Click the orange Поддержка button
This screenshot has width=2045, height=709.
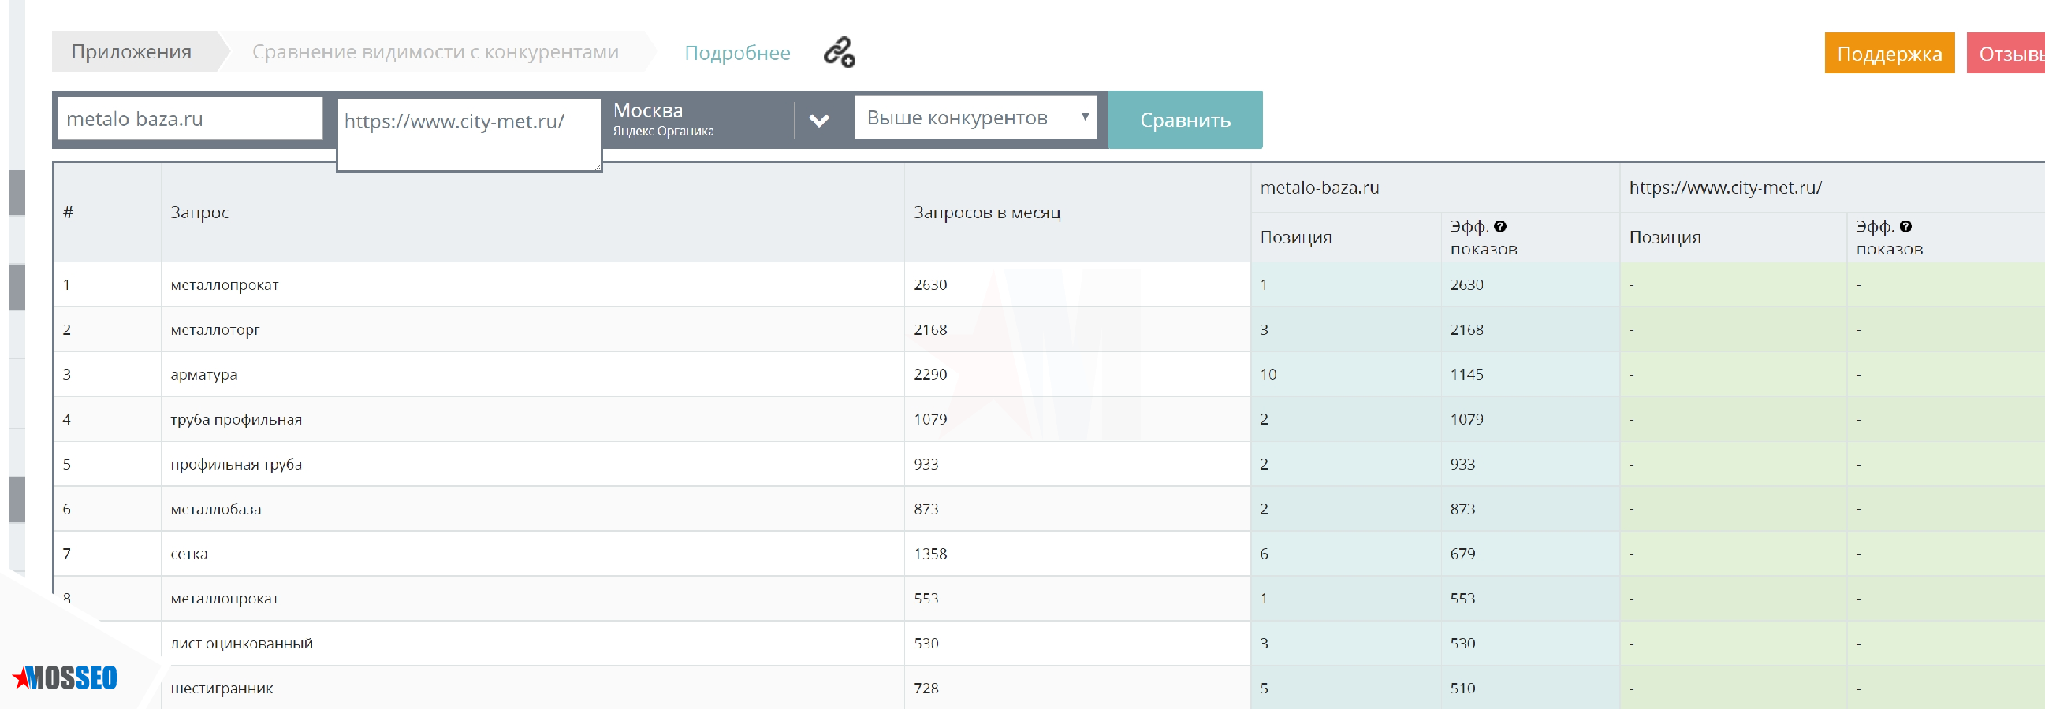tap(1888, 53)
